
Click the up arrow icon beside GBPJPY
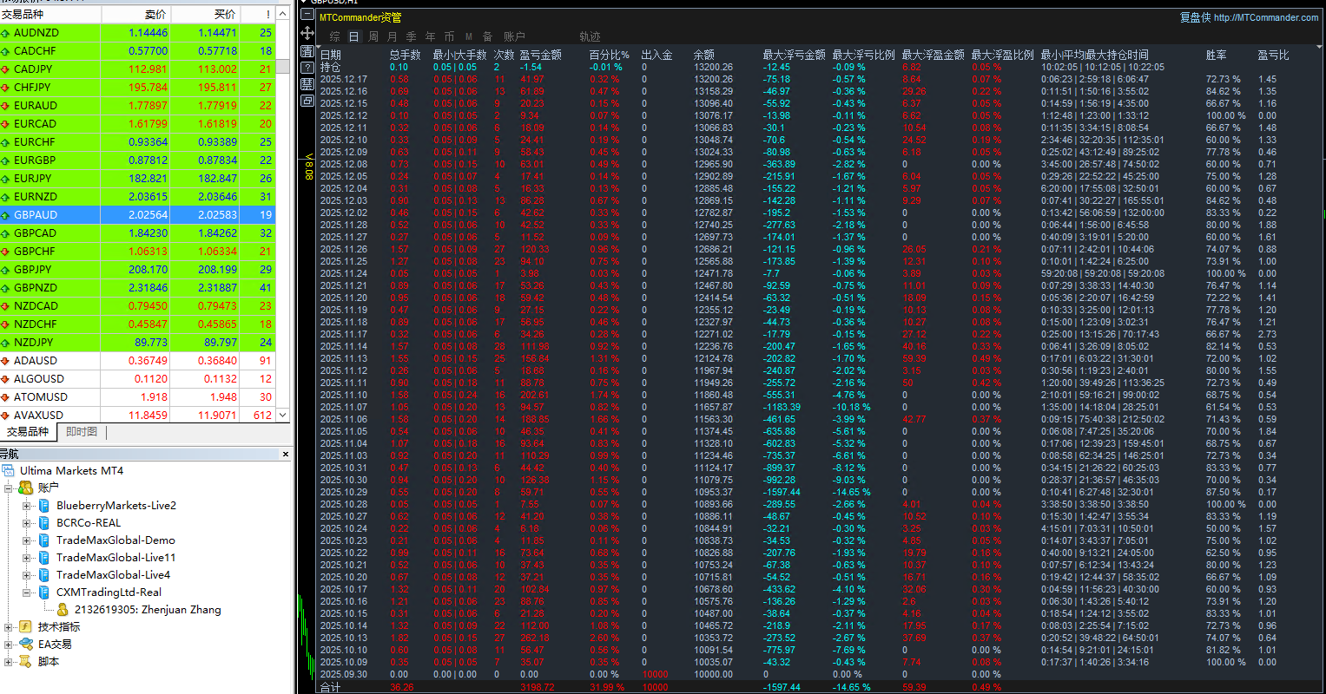coord(6,270)
